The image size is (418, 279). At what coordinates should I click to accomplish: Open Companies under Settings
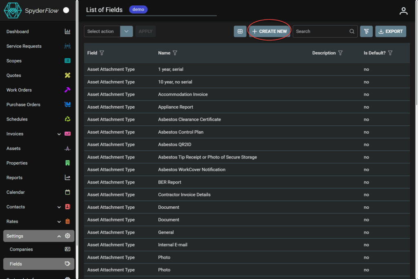point(21,249)
